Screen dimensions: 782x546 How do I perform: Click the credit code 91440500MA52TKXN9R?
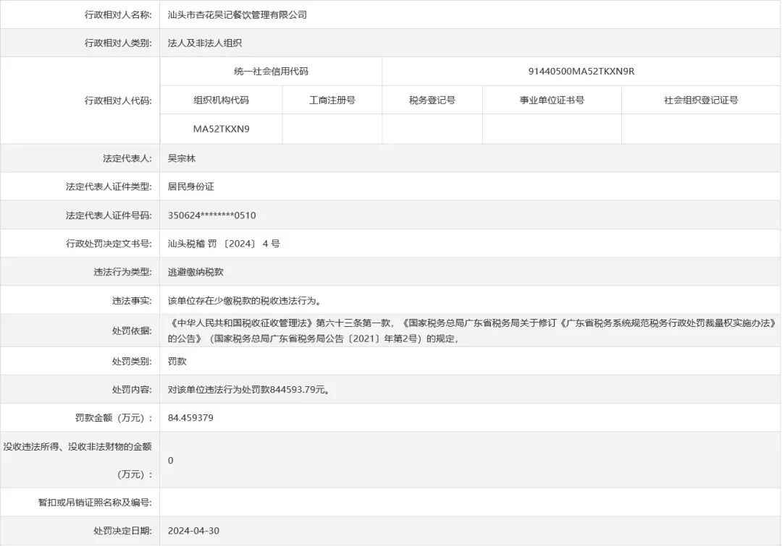click(x=581, y=72)
